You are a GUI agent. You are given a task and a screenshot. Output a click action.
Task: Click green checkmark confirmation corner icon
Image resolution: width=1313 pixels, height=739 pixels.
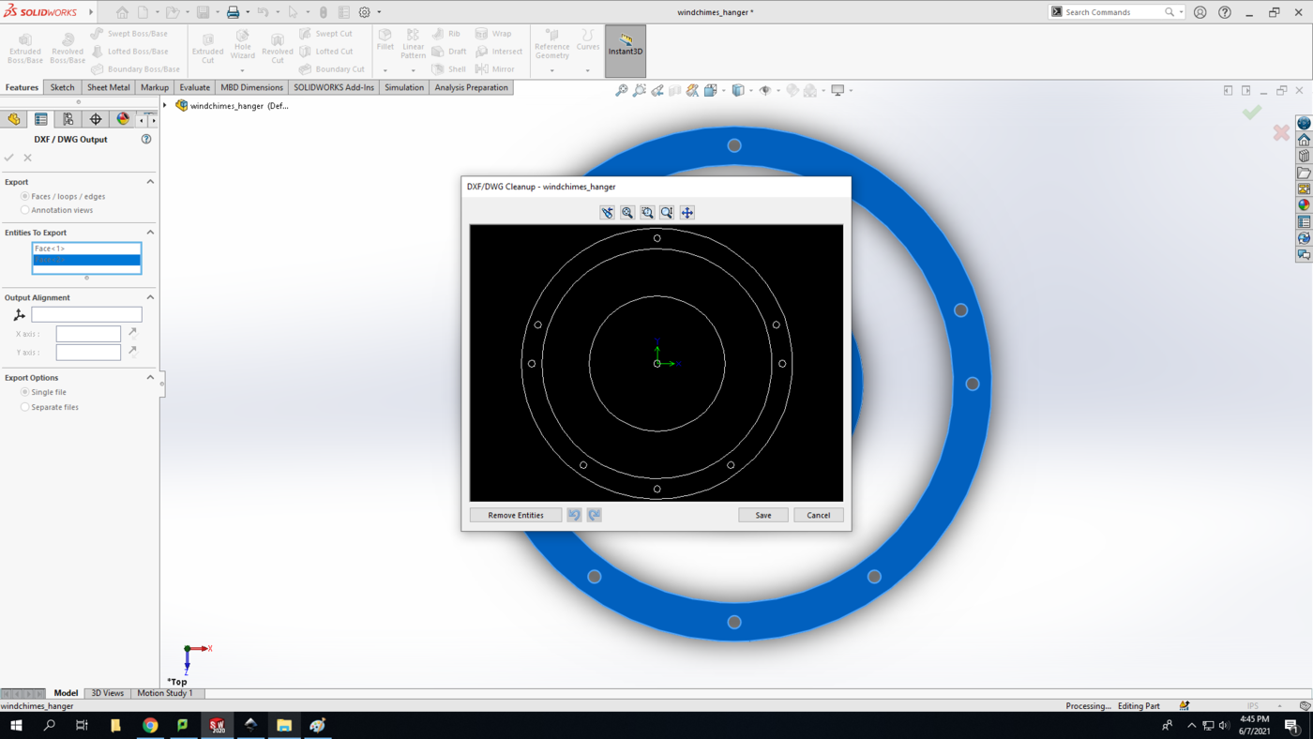click(1252, 113)
